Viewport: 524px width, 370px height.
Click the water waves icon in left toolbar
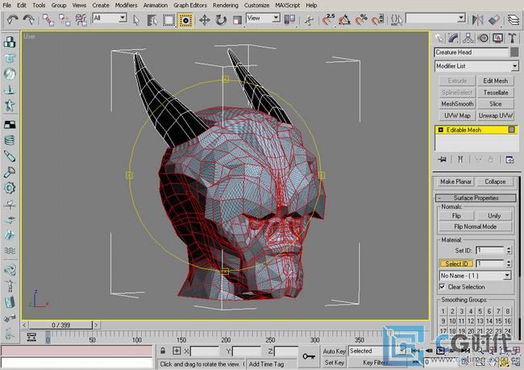click(x=10, y=251)
